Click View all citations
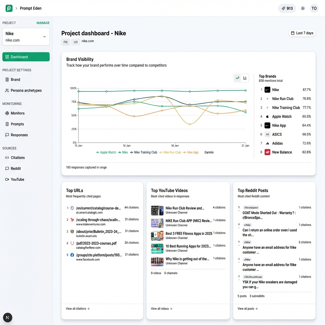Image resolution: width=325 pixels, height=325 pixels. (x=77, y=308)
